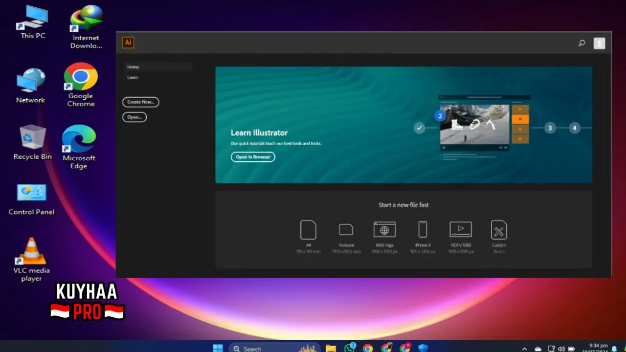Choose the A4 document preset icon
This screenshot has height=352, width=626.
coord(308,230)
